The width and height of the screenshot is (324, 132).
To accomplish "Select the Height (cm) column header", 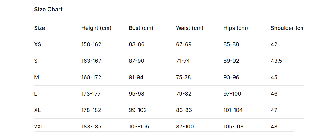I will [96, 28].
